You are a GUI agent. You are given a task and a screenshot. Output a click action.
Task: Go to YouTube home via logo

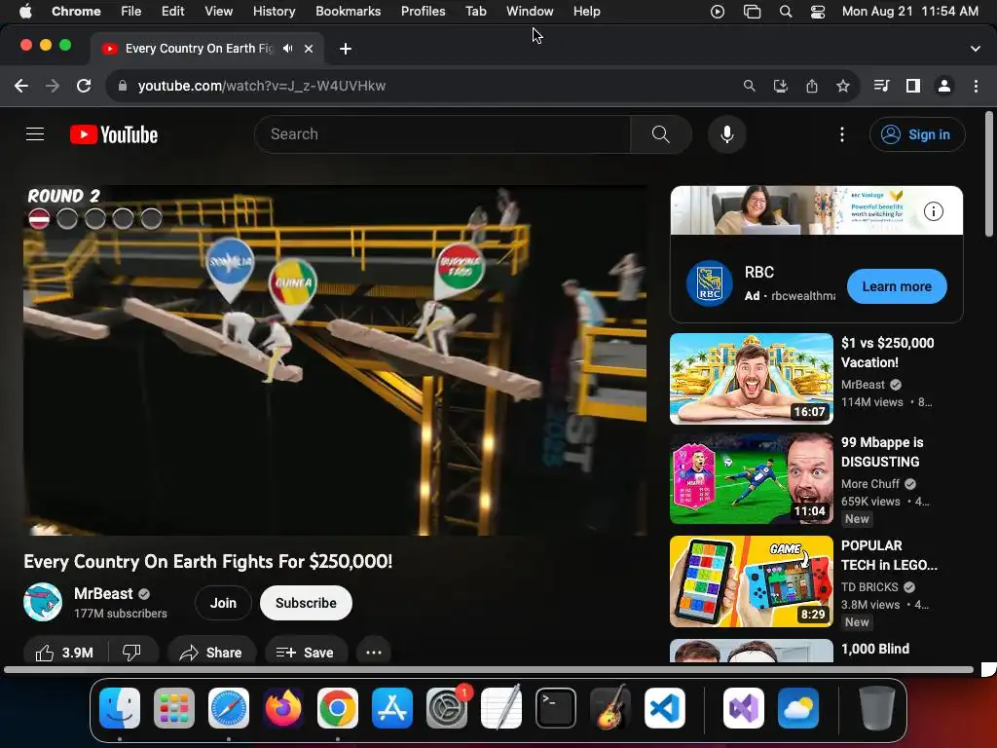click(114, 134)
